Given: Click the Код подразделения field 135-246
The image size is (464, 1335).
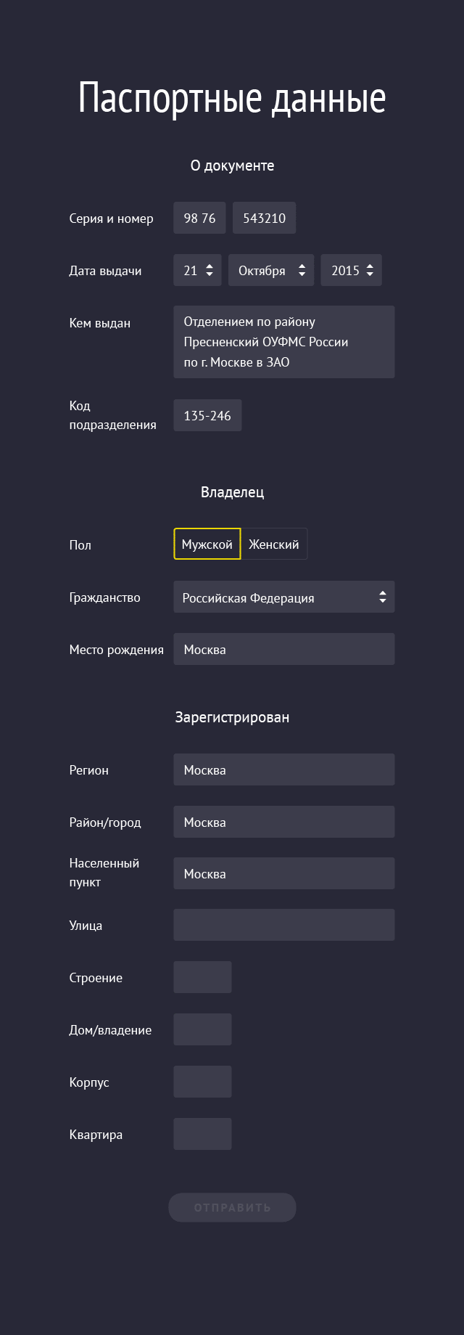Looking at the screenshot, I should coord(207,415).
